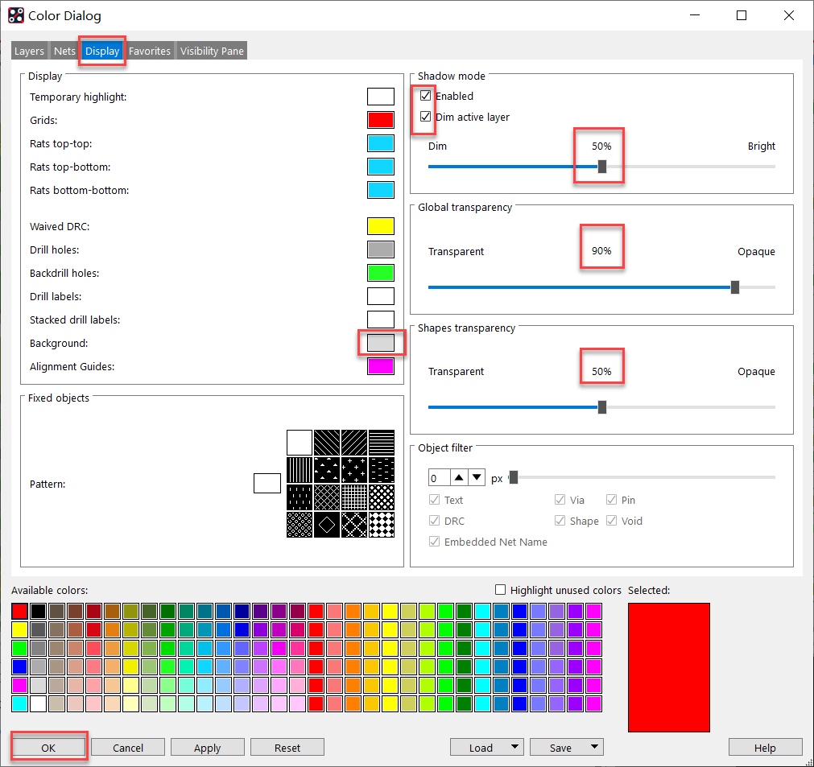Enable Highlight unused colors checkbox
Image resolution: width=814 pixels, height=767 pixels.
(x=500, y=590)
